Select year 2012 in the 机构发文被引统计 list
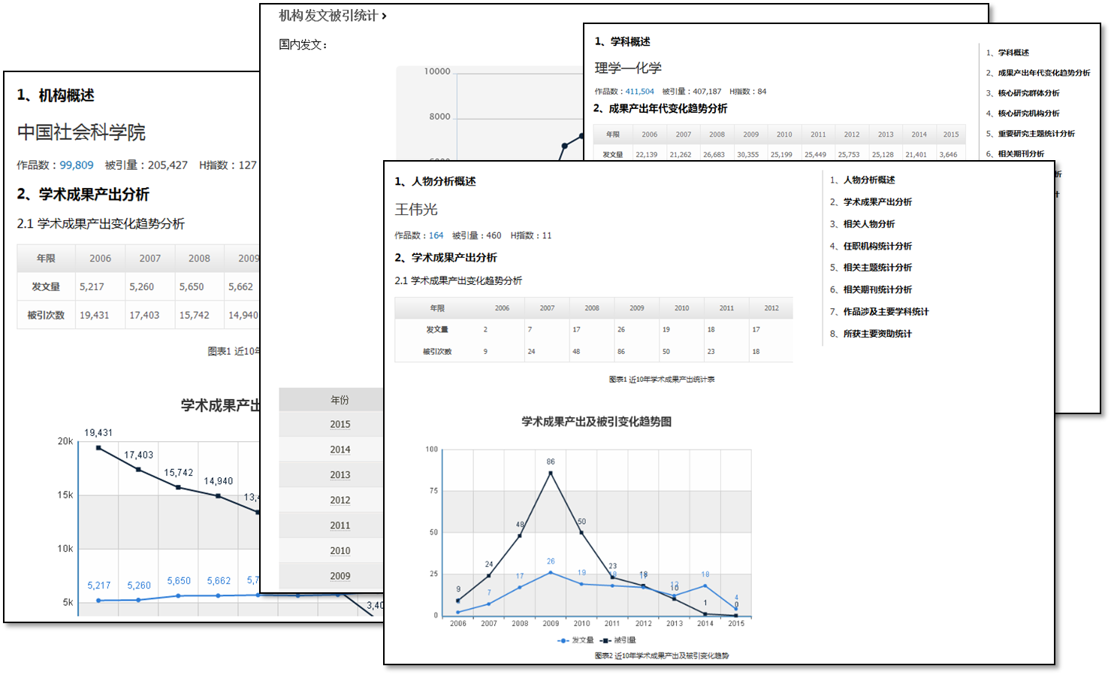The height and width of the screenshot is (675, 1111). (340, 500)
